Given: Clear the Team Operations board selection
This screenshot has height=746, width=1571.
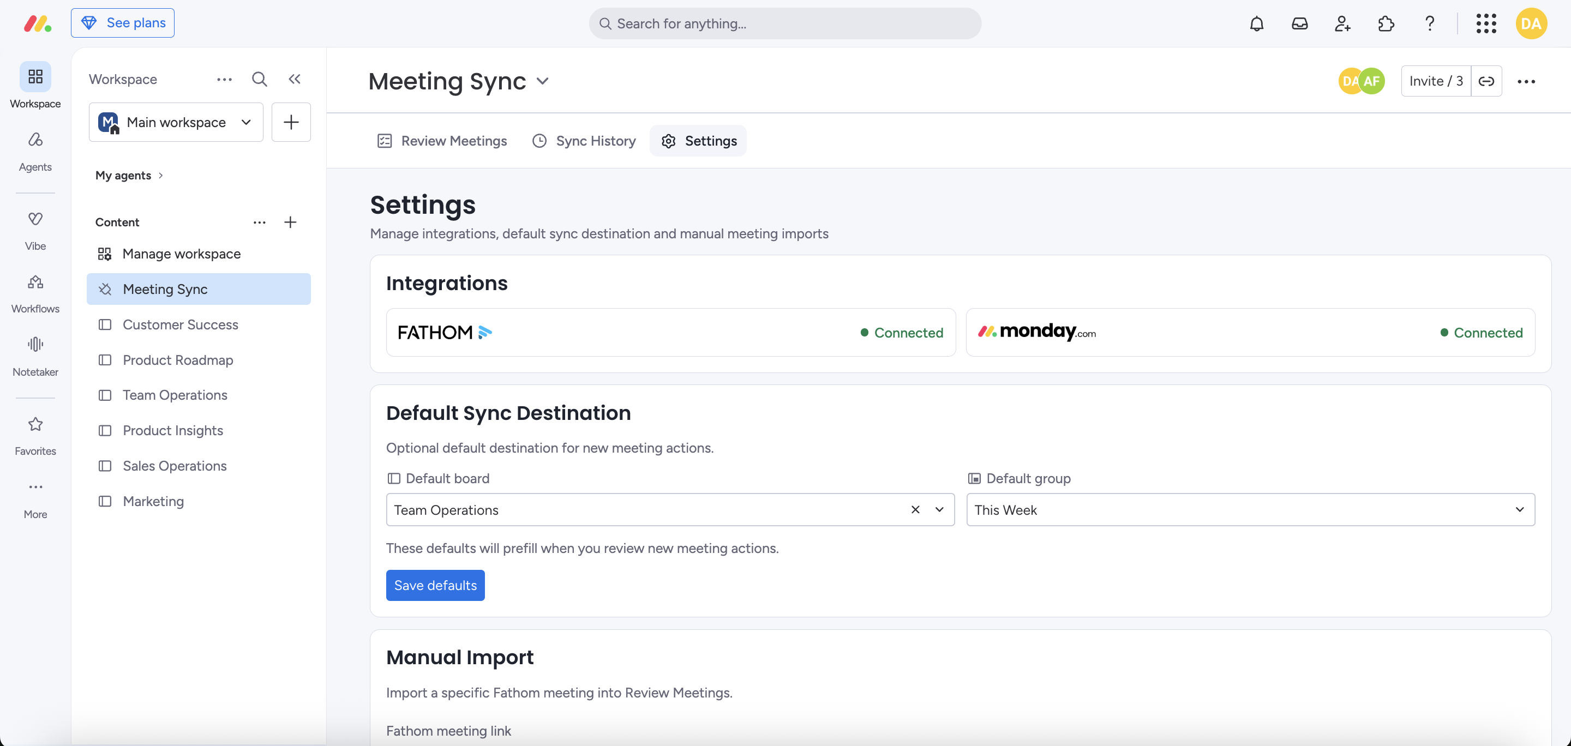Looking at the screenshot, I should coord(915,509).
